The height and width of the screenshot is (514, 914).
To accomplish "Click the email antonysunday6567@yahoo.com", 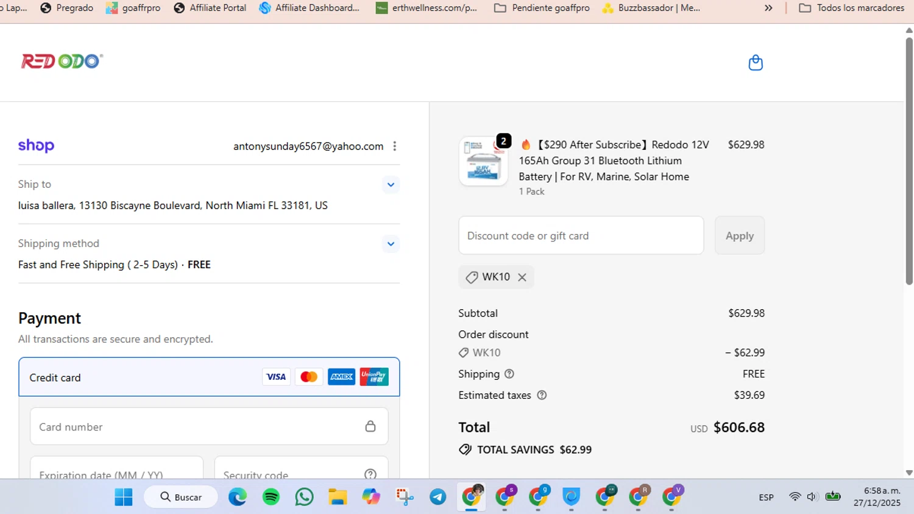I will pyautogui.click(x=308, y=146).
